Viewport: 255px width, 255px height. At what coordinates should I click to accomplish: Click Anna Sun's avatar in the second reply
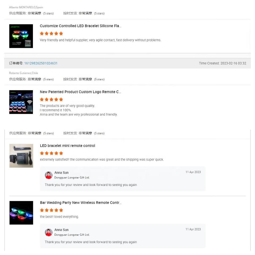click(x=49, y=232)
